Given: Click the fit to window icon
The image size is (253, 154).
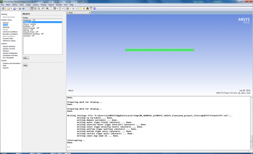Looking at the screenshot, I should [47, 9].
